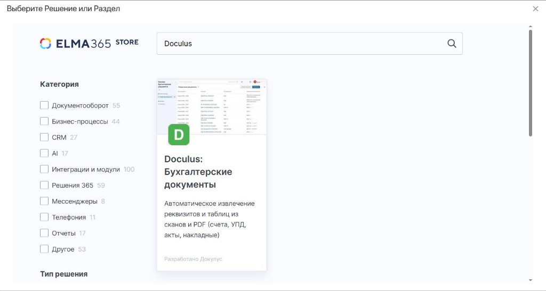Click the Выберите Решение или Раздел title
Viewport: 546px width, 291px height.
(x=63, y=9)
